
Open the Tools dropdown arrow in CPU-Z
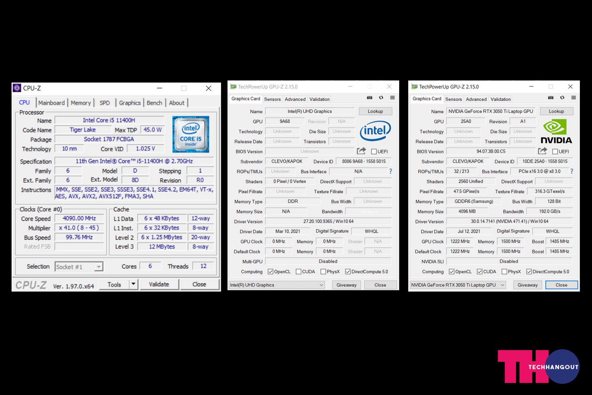coord(133,284)
